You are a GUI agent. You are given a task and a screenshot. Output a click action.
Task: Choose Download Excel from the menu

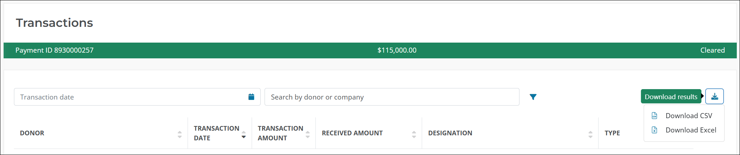(691, 130)
